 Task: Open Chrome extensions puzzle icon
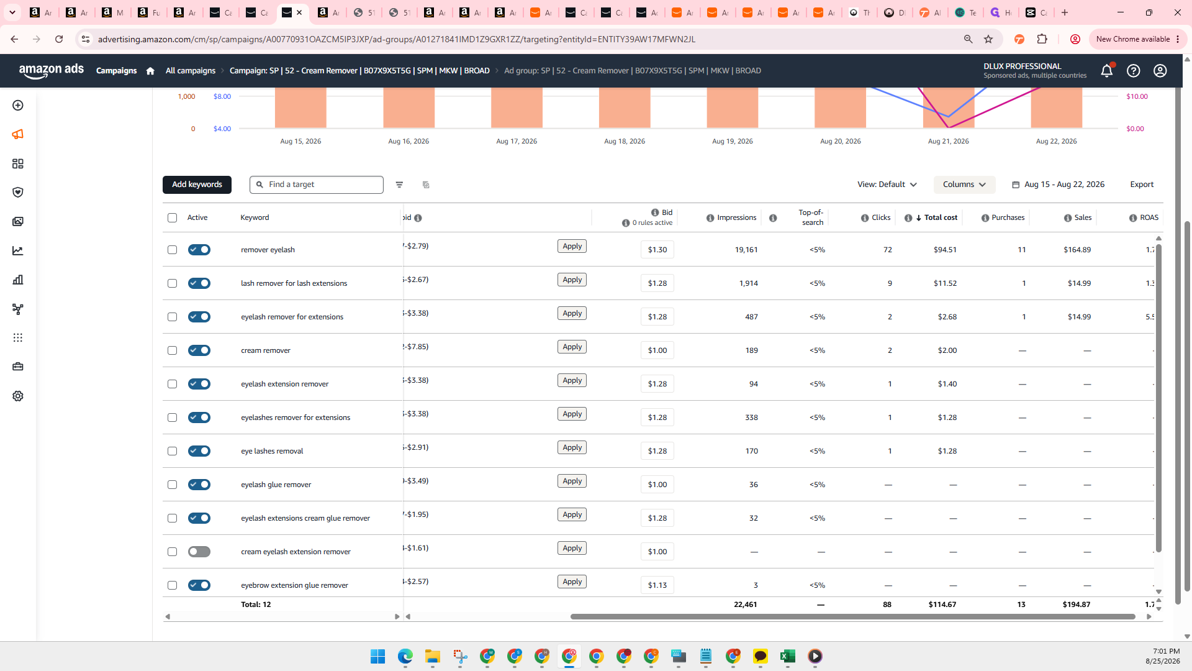[1042, 39]
